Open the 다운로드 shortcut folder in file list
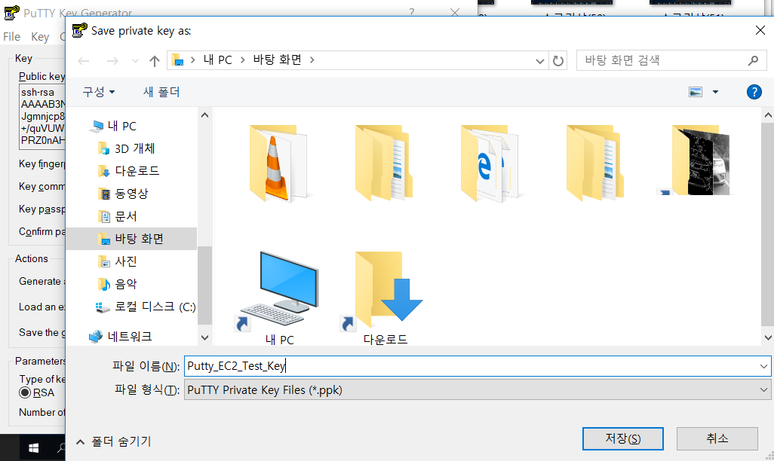This screenshot has width=774, height=461. click(x=385, y=298)
